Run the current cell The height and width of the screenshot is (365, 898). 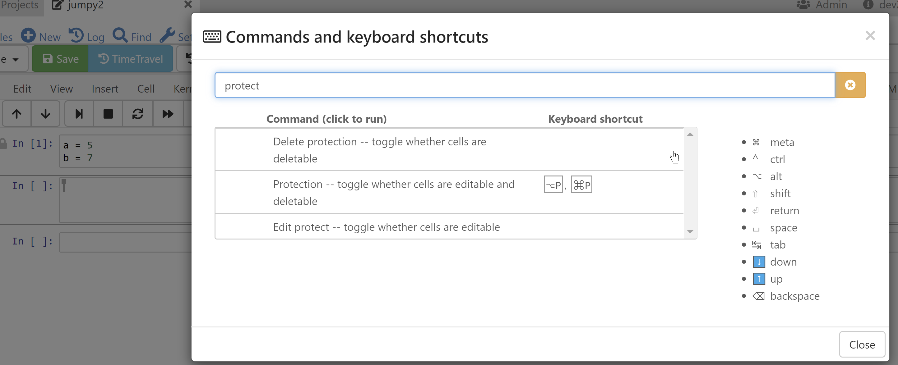pos(79,114)
